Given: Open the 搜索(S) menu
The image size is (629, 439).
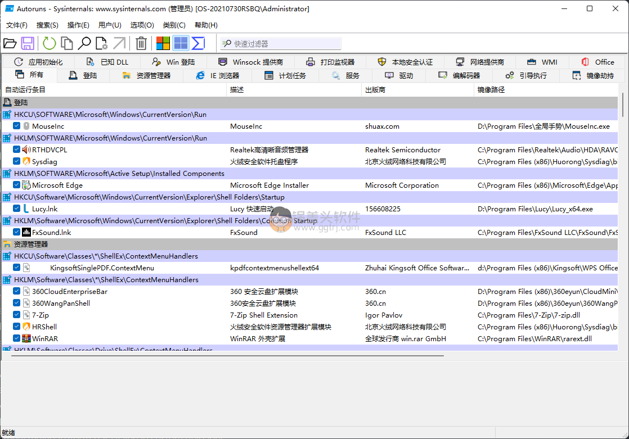Looking at the screenshot, I should (x=47, y=25).
